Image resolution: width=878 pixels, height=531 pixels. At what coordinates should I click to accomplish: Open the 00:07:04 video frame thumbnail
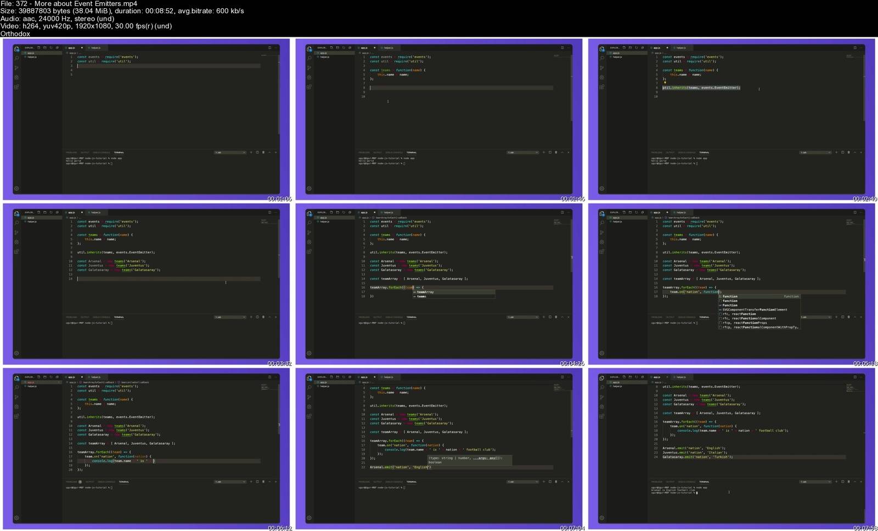coord(439,448)
